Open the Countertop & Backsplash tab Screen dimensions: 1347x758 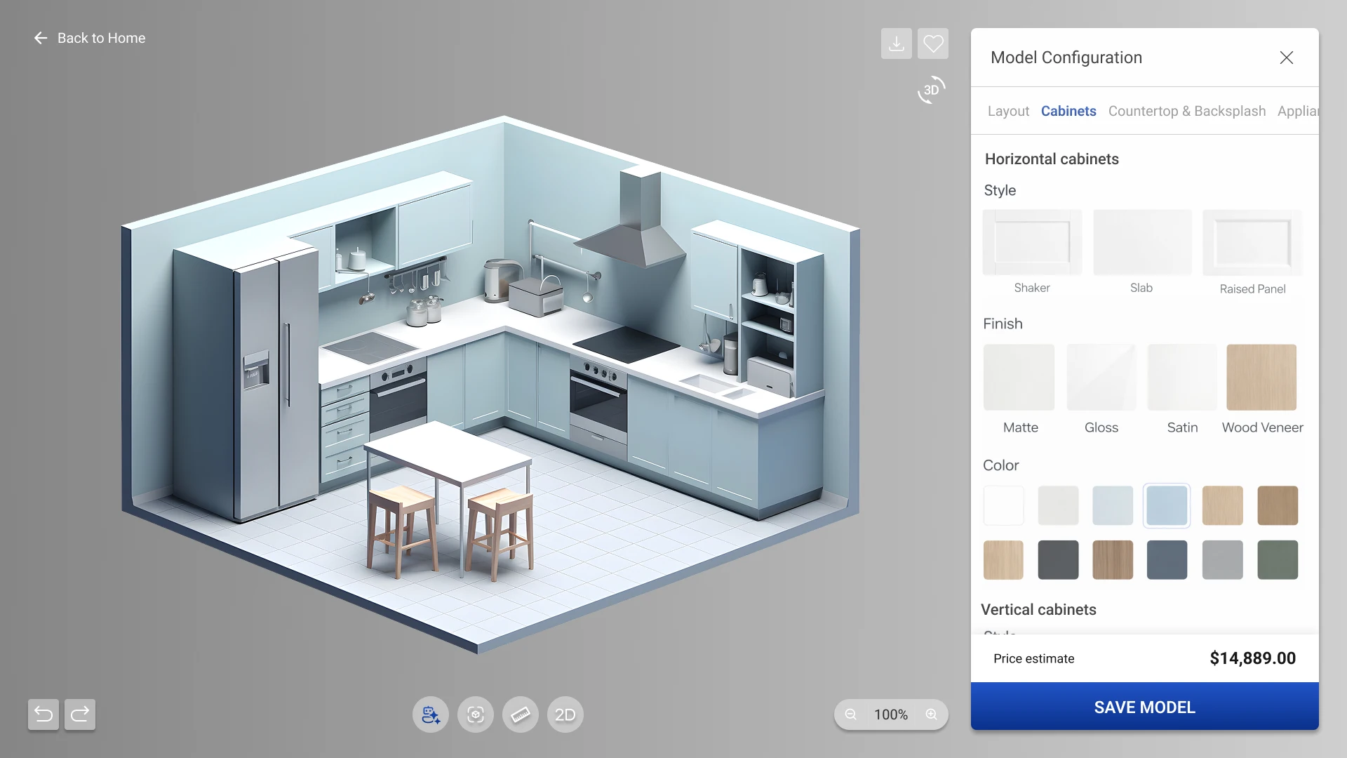pyautogui.click(x=1186, y=111)
